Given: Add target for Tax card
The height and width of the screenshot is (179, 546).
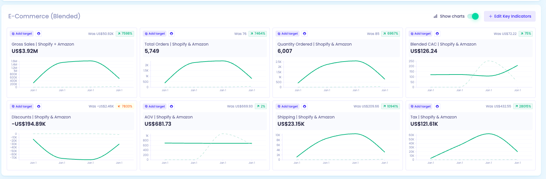Looking at the screenshot, I should click(421, 106).
